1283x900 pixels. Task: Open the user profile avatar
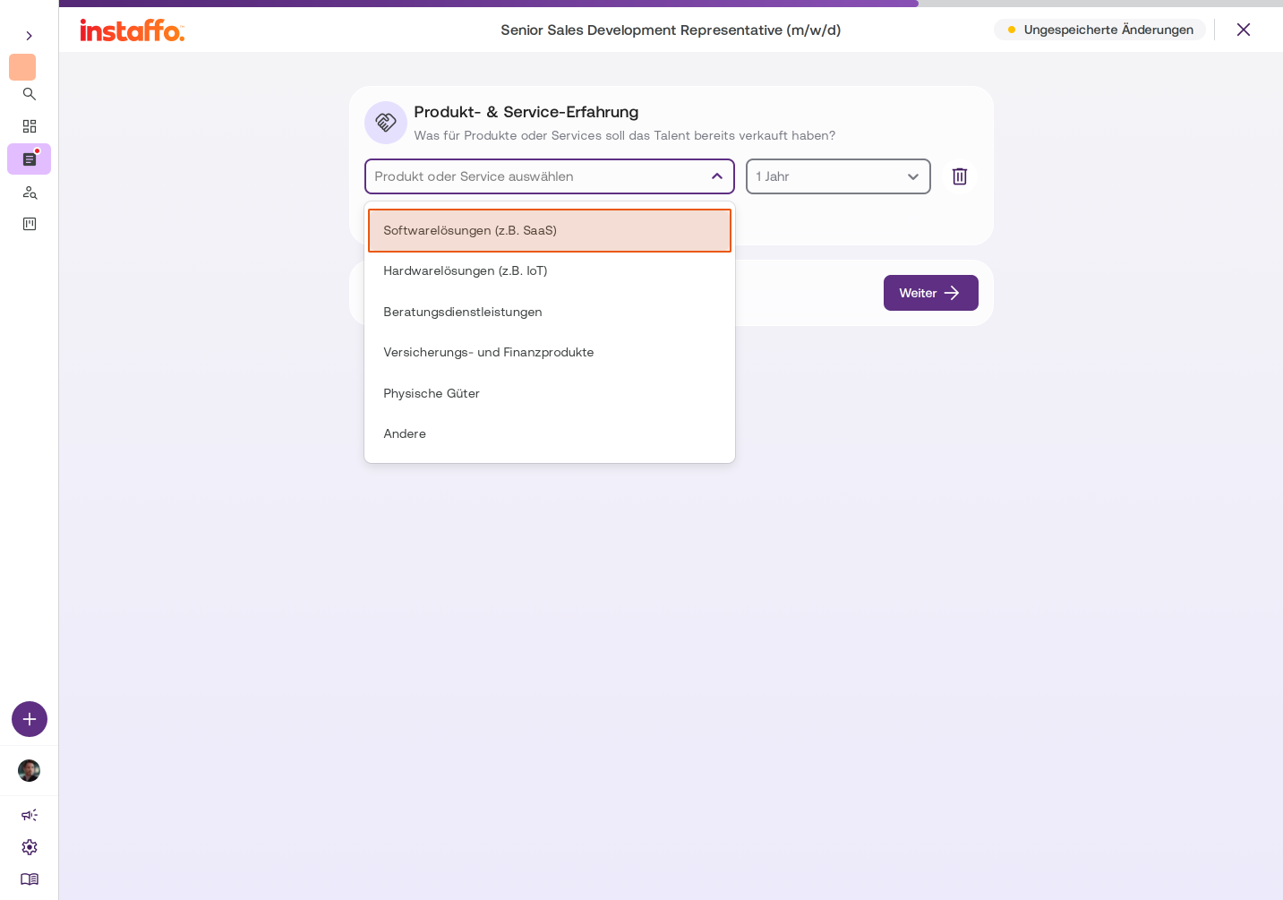pyautogui.click(x=30, y=771)
